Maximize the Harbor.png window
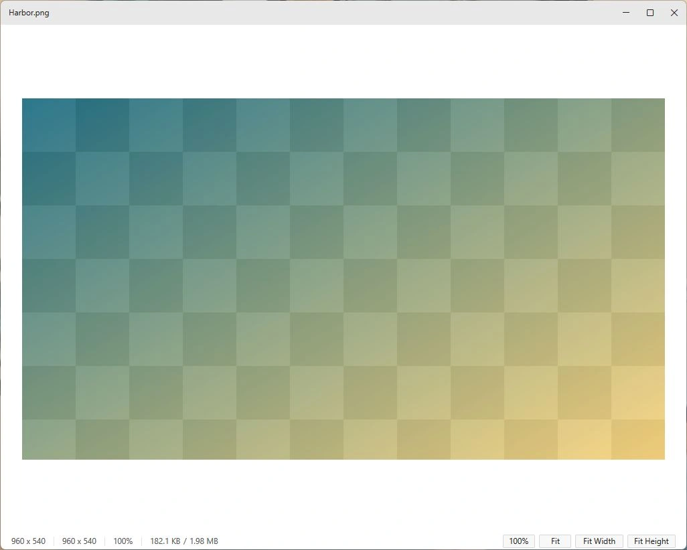This screenshot has width=687, height=550. 650,13
